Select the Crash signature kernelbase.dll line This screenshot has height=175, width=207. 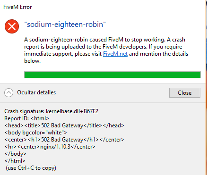point(52,111)
